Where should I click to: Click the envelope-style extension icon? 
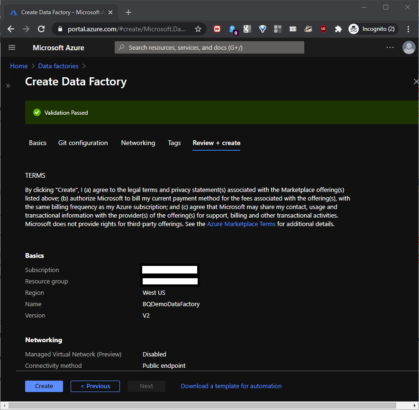pyautogui.click(x=293, y=29)
